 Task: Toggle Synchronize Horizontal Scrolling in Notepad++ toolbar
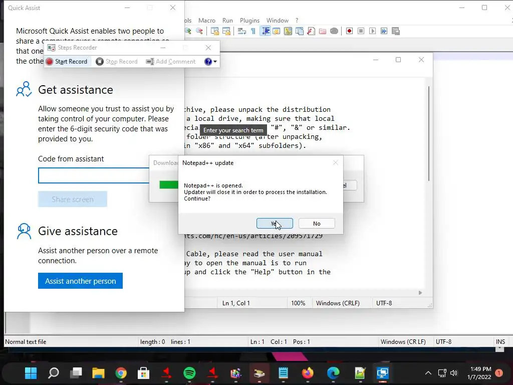click(226, 31)
